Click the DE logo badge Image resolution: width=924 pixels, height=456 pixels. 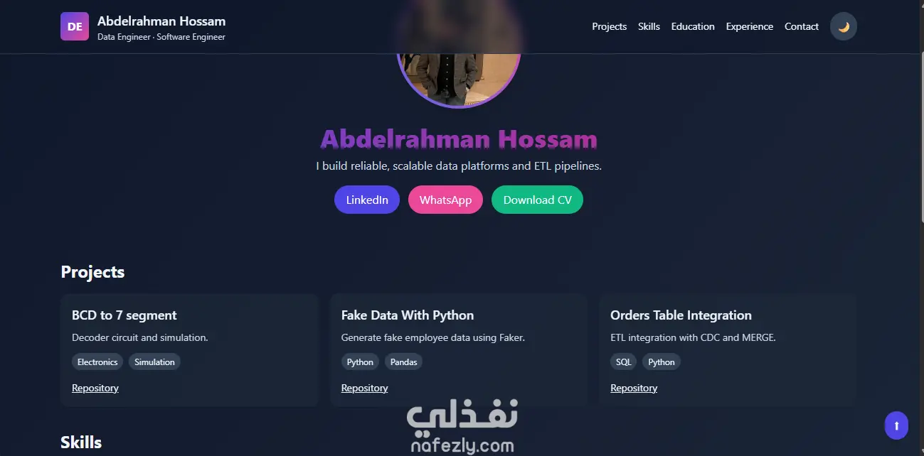pos(75,26)
